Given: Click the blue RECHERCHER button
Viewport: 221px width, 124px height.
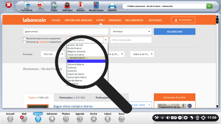Looking at the screenshot, I should click(174, 32).
